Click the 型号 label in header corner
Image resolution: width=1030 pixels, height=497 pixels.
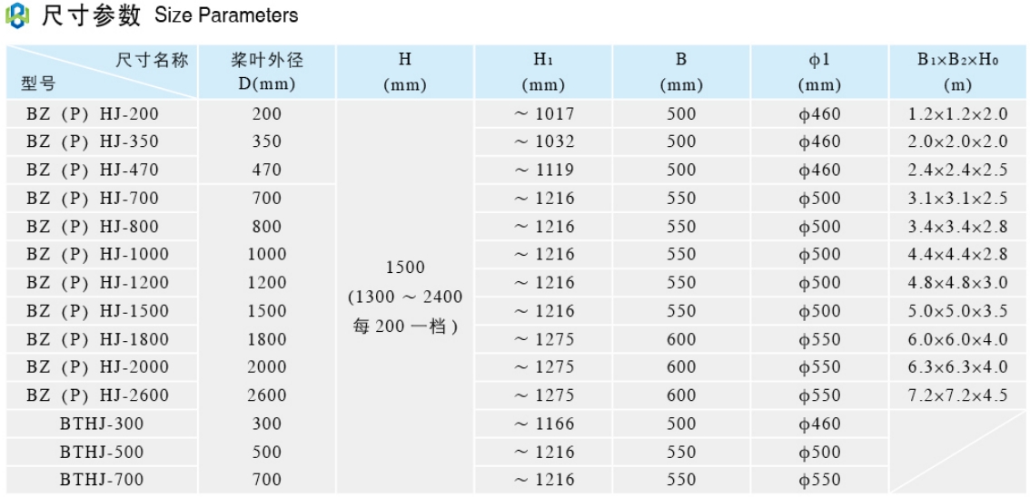(x=38, y=84)
